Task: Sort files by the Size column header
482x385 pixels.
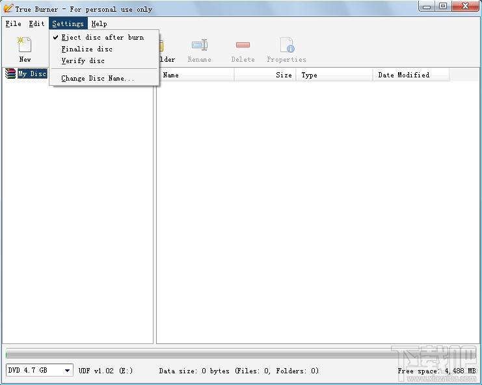Action: [265, 75]
